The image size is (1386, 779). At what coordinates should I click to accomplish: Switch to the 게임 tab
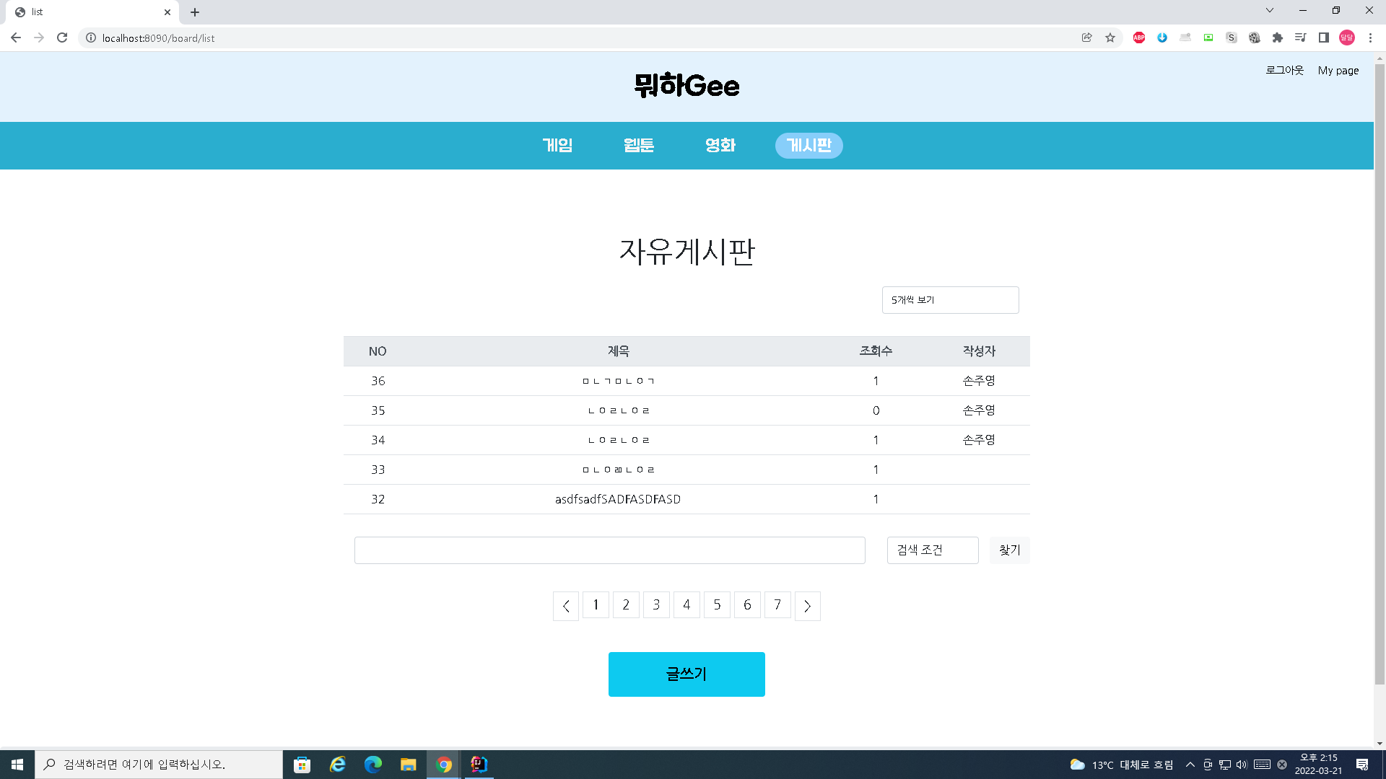click(557, 145)
